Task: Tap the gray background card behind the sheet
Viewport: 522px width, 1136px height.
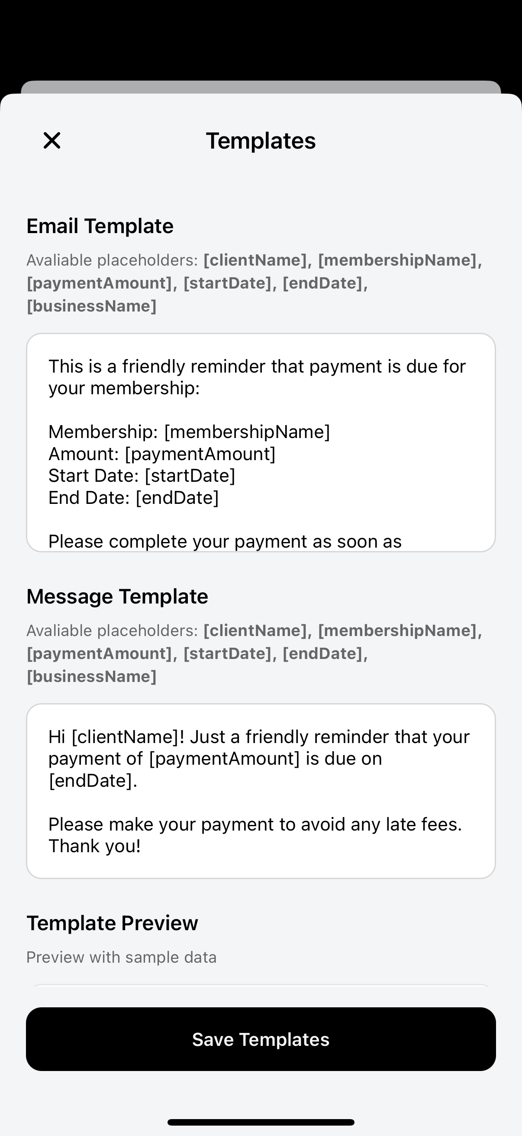Action: tap(261, 87)
